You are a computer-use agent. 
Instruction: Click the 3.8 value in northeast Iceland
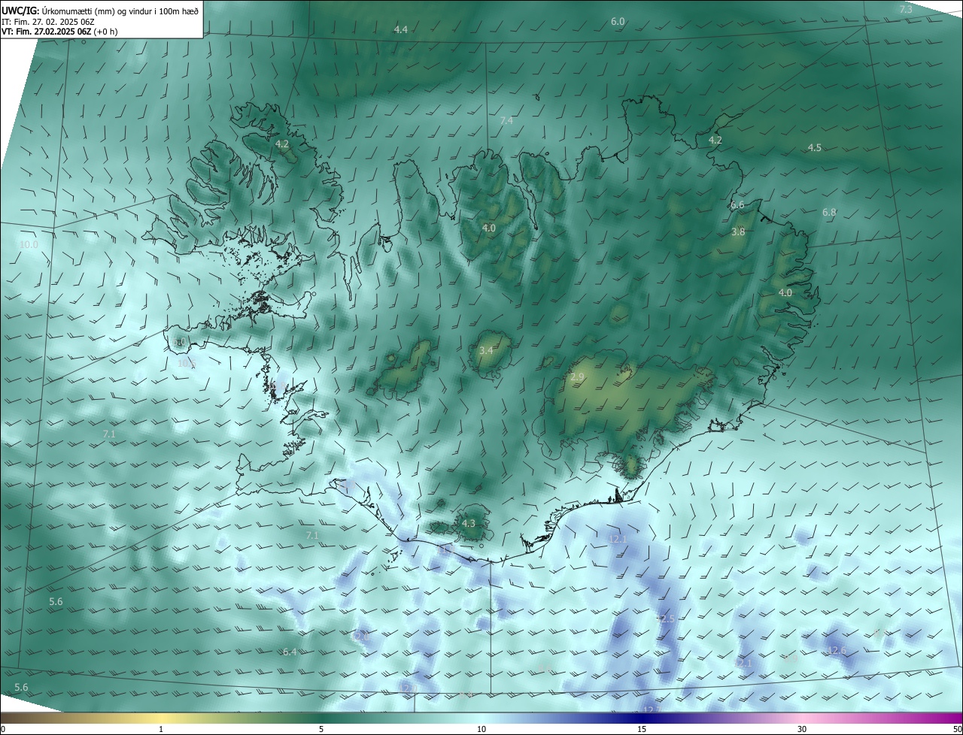click(738, 232)
